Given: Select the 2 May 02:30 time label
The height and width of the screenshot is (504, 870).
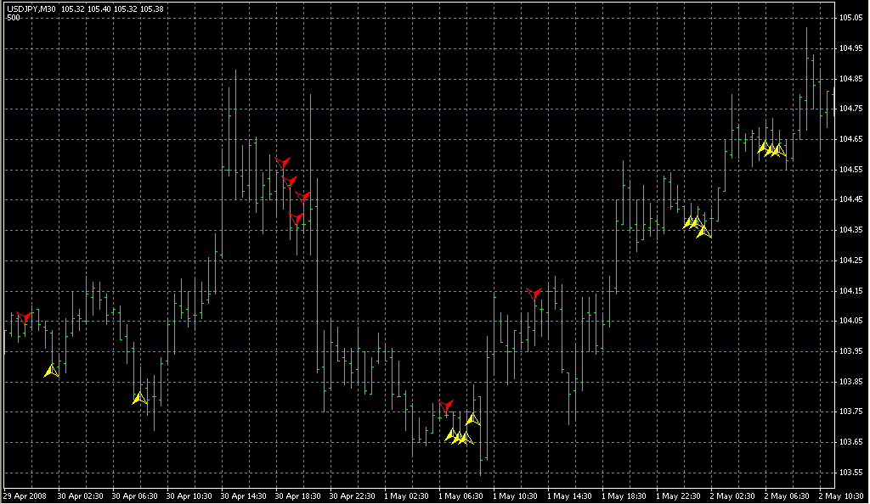Looking at the screenshot, I should 732,496.
